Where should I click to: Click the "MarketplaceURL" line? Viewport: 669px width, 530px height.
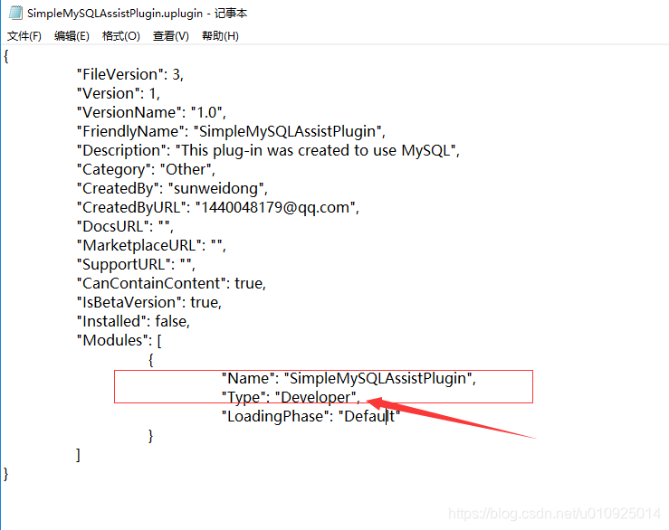click(151, 246)
